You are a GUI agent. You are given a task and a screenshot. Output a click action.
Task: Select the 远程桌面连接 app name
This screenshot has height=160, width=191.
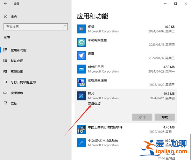coord(97,80)
